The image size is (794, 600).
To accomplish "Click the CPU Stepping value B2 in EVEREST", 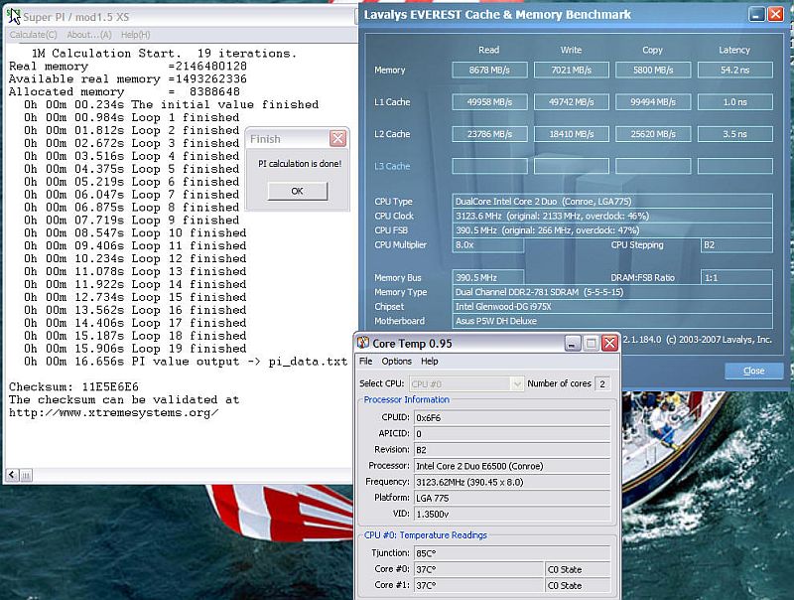I will [x=736, y=244].
